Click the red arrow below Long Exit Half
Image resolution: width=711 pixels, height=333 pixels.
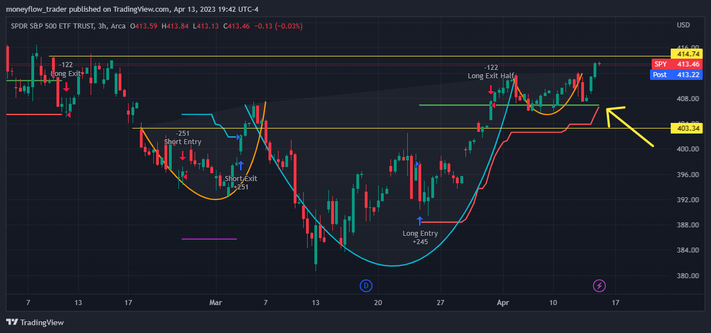pos(491,89)
